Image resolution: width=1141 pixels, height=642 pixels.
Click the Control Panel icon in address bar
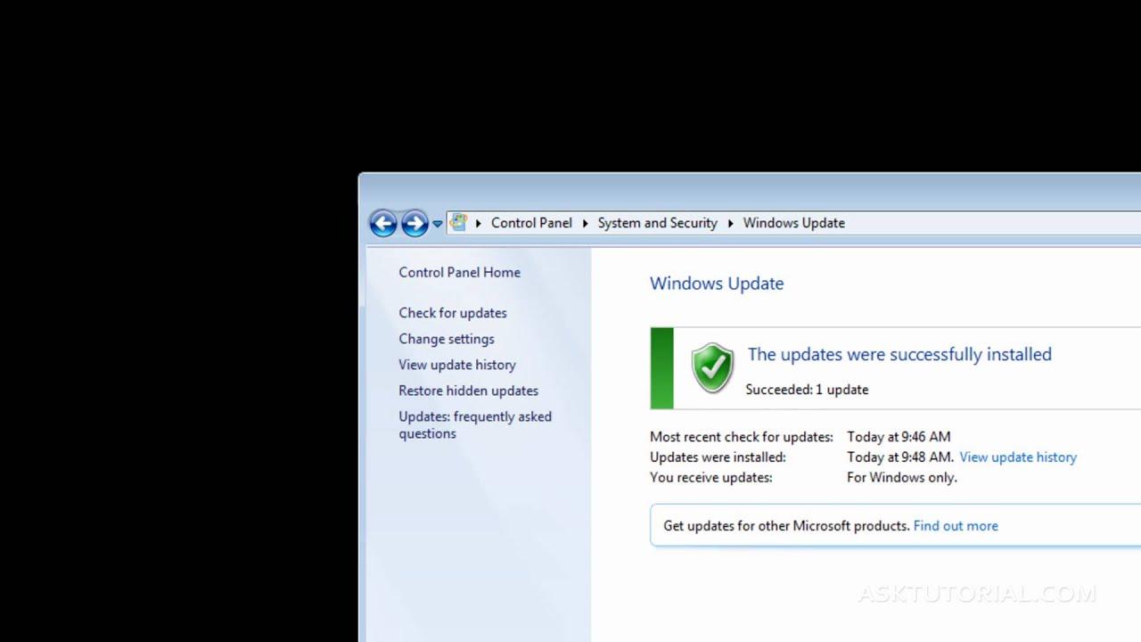click(x=458, y=223)
